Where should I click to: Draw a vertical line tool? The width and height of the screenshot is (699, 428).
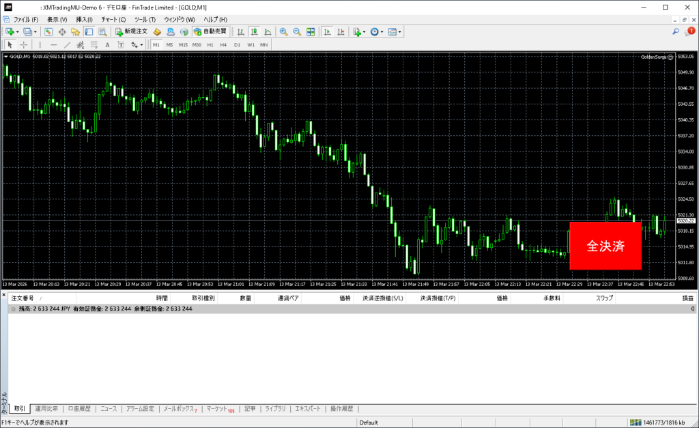(x=40, y=44)
